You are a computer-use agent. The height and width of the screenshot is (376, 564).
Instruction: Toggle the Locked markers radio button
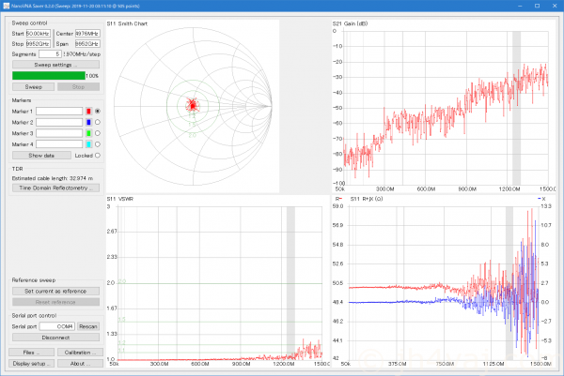tap(98, 156)
